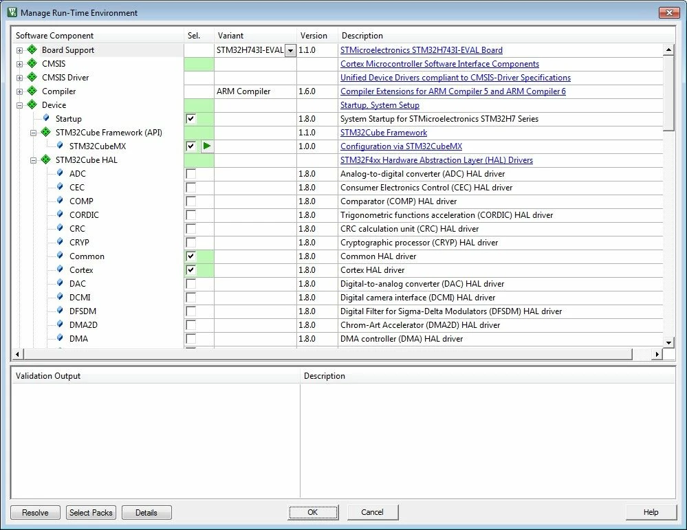
Task: Click the COMP blue component icon
Action: tap(60, 201)
